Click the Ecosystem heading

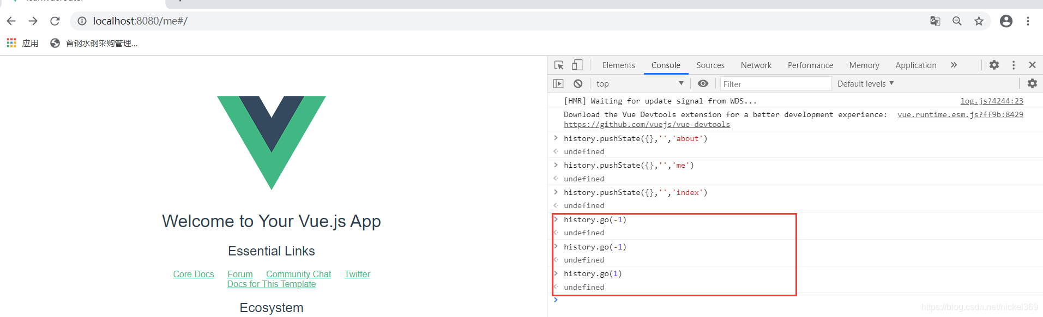tap(272, 308)
